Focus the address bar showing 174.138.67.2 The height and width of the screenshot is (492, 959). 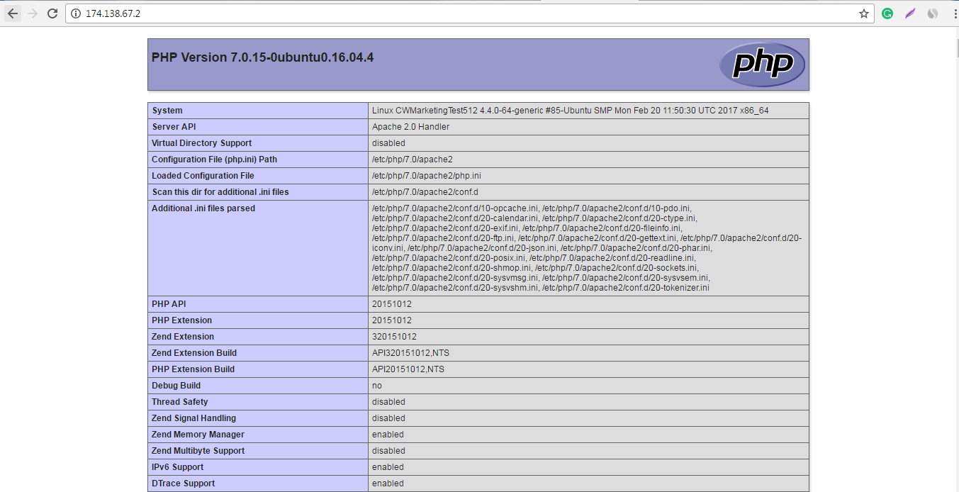(x=425, y=13)
